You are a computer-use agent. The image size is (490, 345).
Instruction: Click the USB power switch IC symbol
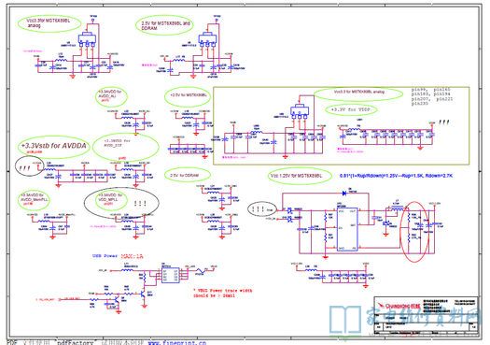coord(170,275)
